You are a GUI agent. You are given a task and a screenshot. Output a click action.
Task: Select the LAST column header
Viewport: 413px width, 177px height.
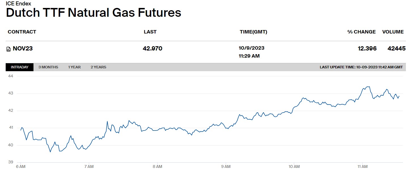click(x=150, y=32)
